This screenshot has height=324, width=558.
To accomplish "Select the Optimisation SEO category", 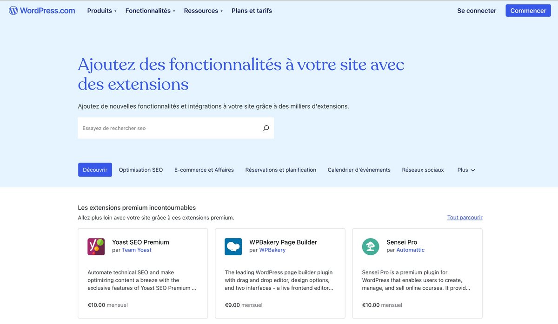I will click(141, 170).
